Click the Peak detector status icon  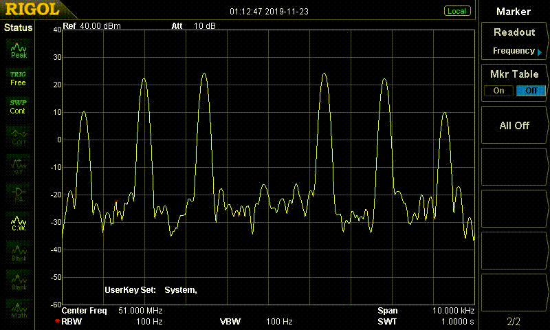tap(19, 49)
